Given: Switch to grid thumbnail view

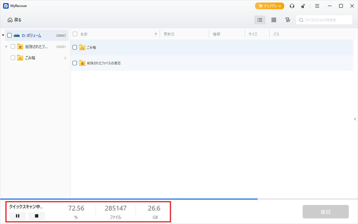Looking at the screenshot, I should [x=274, y=20].
